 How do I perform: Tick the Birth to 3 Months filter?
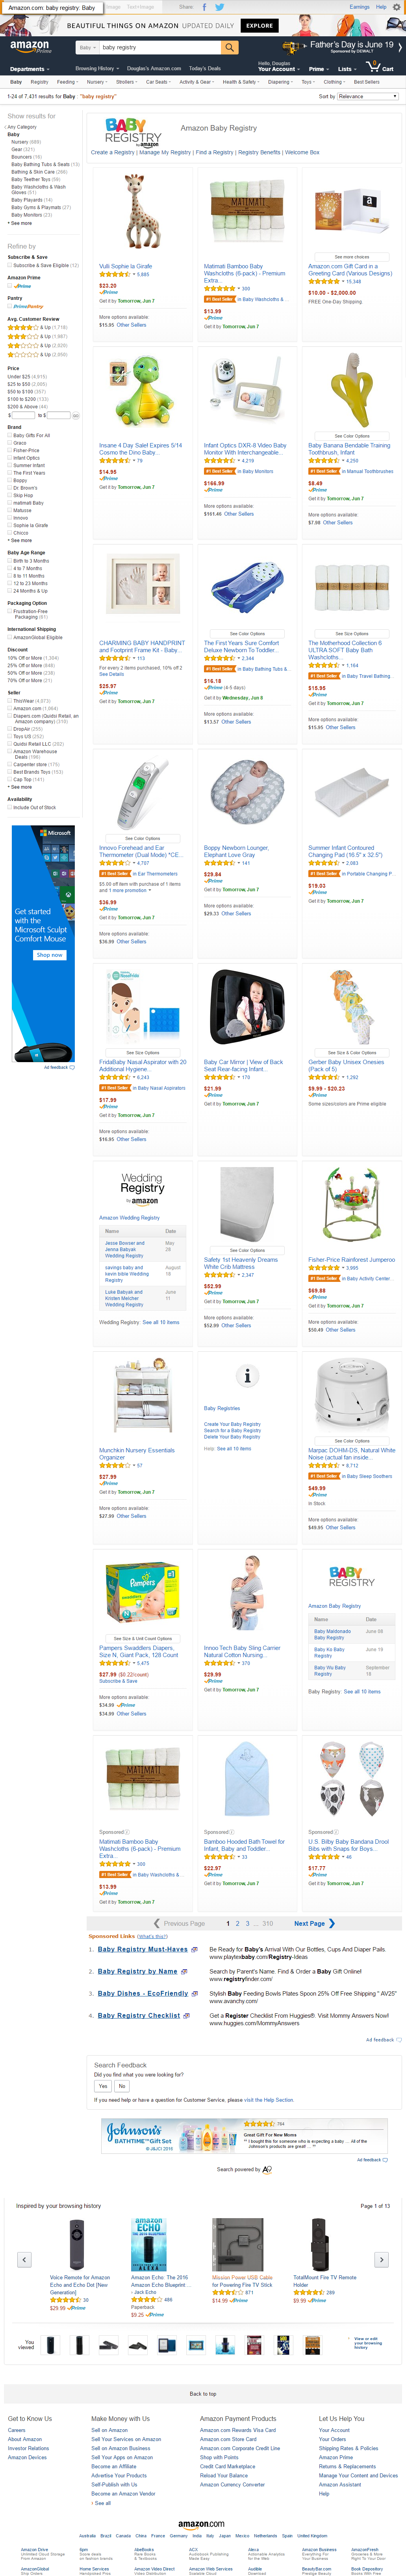[10, 561]
